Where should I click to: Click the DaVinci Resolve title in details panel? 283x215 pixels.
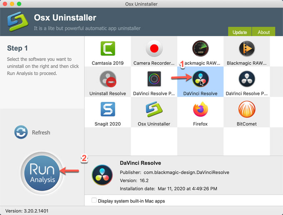[x=140, y=163]
